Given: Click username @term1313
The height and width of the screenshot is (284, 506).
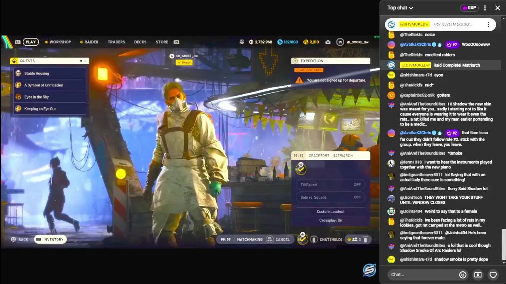Looking at the screenshot, I should coord(411,162).
